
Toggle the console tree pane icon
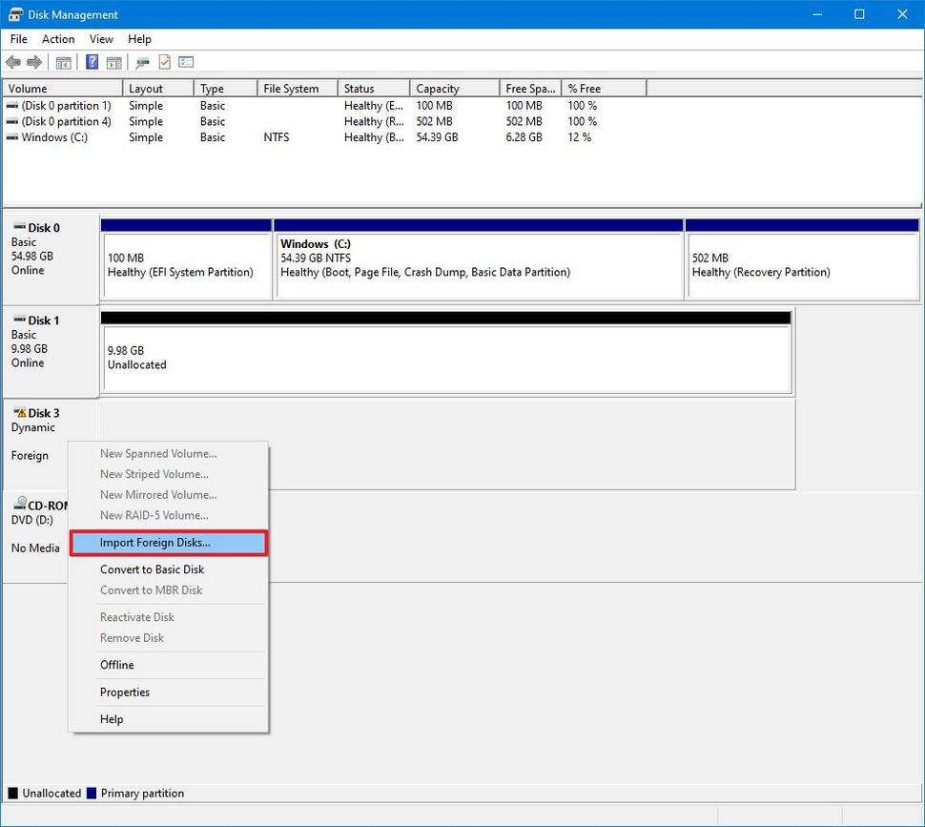click(63, 62)
